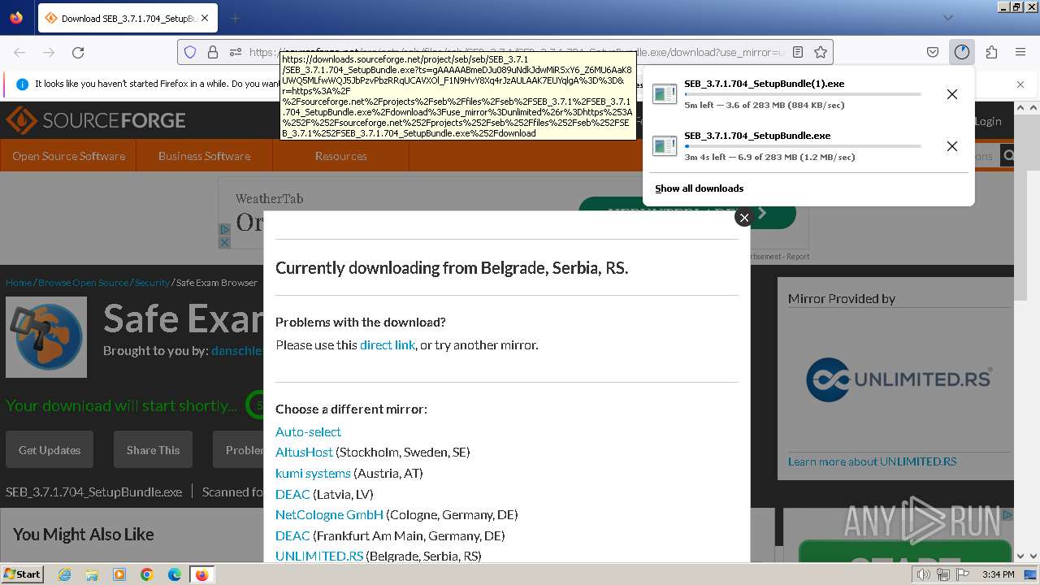Click the AdChoices icon on WeatherTab ad
This screenshot has width=1040, height=585.
coord(225,230)
